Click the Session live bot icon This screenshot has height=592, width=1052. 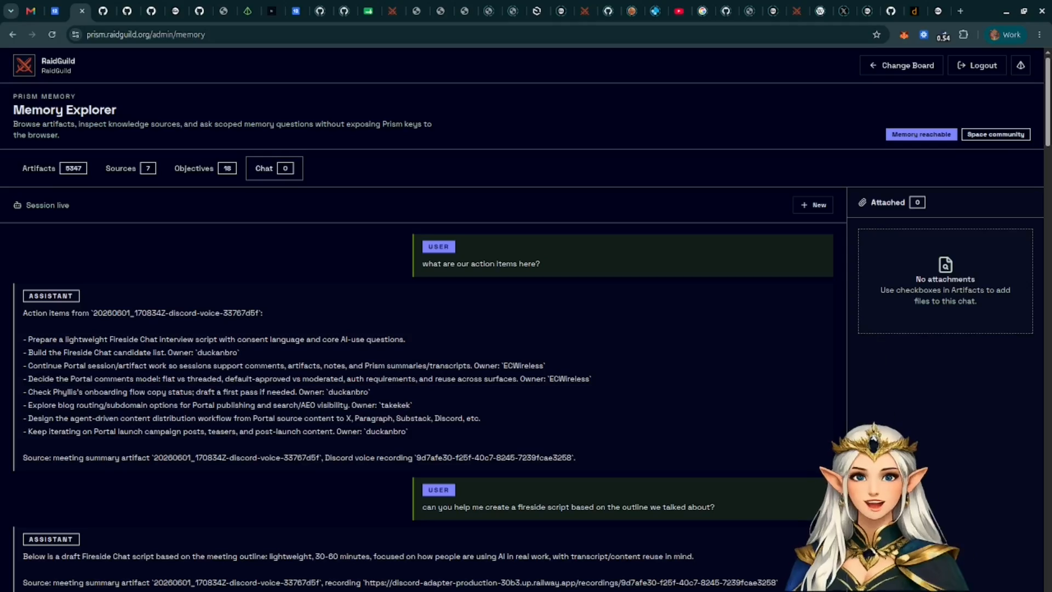(x=18, y=205)
